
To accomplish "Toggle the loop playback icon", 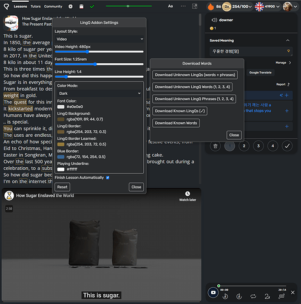I will (x=253, y=297).
